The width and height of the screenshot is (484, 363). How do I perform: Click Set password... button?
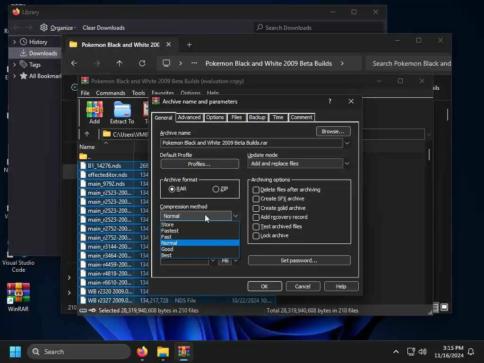[x=299, y=260]
